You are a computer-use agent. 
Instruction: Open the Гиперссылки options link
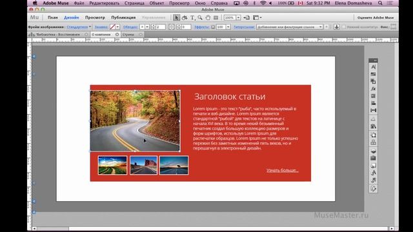click(244, 27)
